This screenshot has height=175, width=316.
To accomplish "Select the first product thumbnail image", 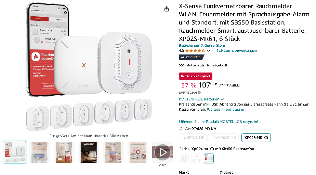I will coord(15,152).
